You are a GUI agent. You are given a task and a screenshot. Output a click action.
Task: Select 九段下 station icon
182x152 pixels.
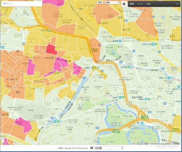click(120, 97)
